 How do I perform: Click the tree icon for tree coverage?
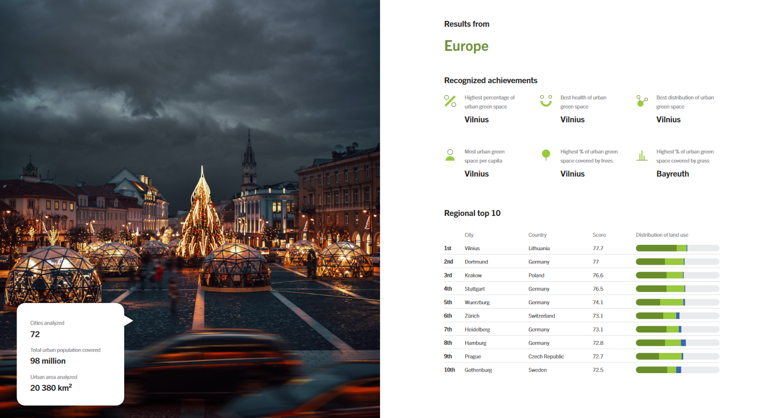546,156
